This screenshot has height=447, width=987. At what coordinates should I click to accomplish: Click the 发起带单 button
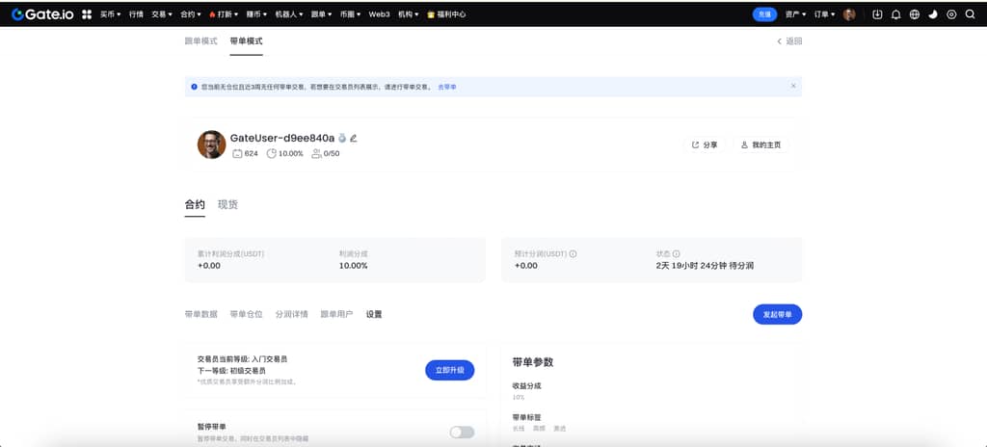pyautogui.click(x=777, y=314)
